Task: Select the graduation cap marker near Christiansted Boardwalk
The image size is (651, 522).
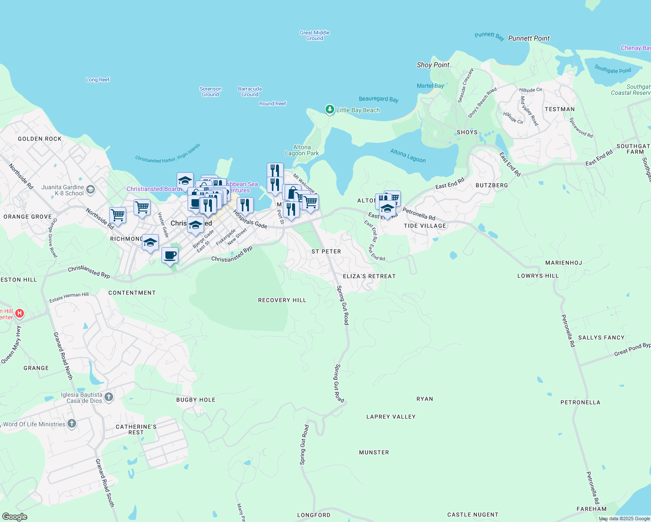Action: point(185,181)
